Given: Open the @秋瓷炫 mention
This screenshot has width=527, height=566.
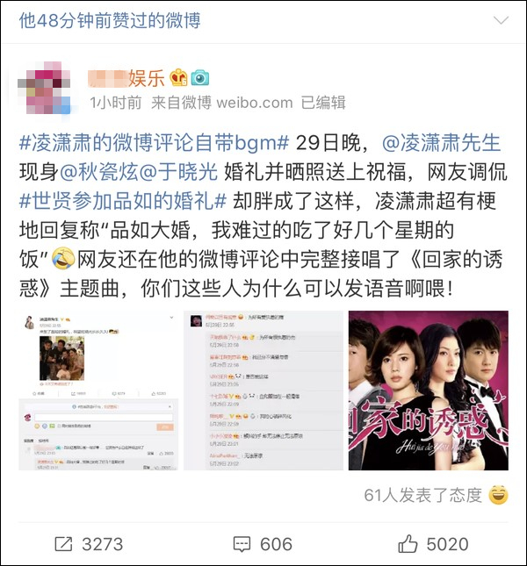Looking at the screenshot, I should point(99,172).
